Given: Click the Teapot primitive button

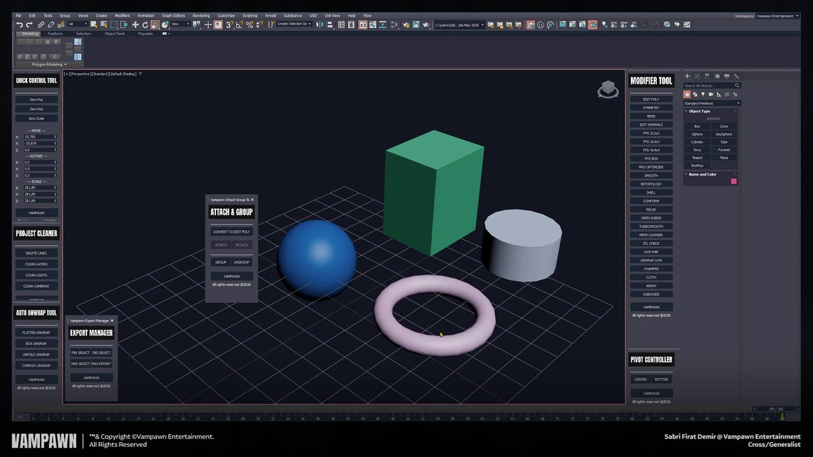Looking at the screenshot, I should (697, 157).
